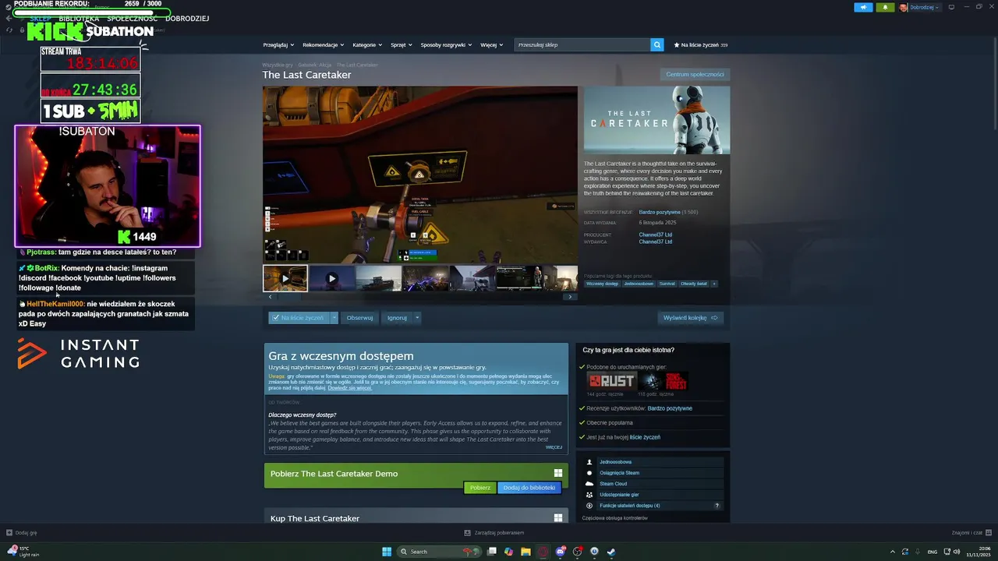This screenshot has height=561, width=998.
Task: Open Zarządzaj pobieraniem download manager
Action: (x=494, y=533)
